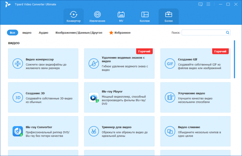Click the Поиск search input field

(203, 33)
